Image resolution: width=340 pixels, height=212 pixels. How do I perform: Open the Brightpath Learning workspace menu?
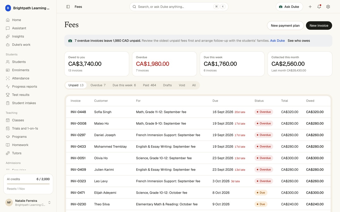click(28, 8)
